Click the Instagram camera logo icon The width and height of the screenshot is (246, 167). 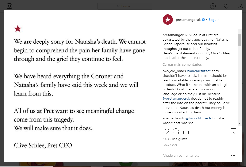[x=9, y=6]
